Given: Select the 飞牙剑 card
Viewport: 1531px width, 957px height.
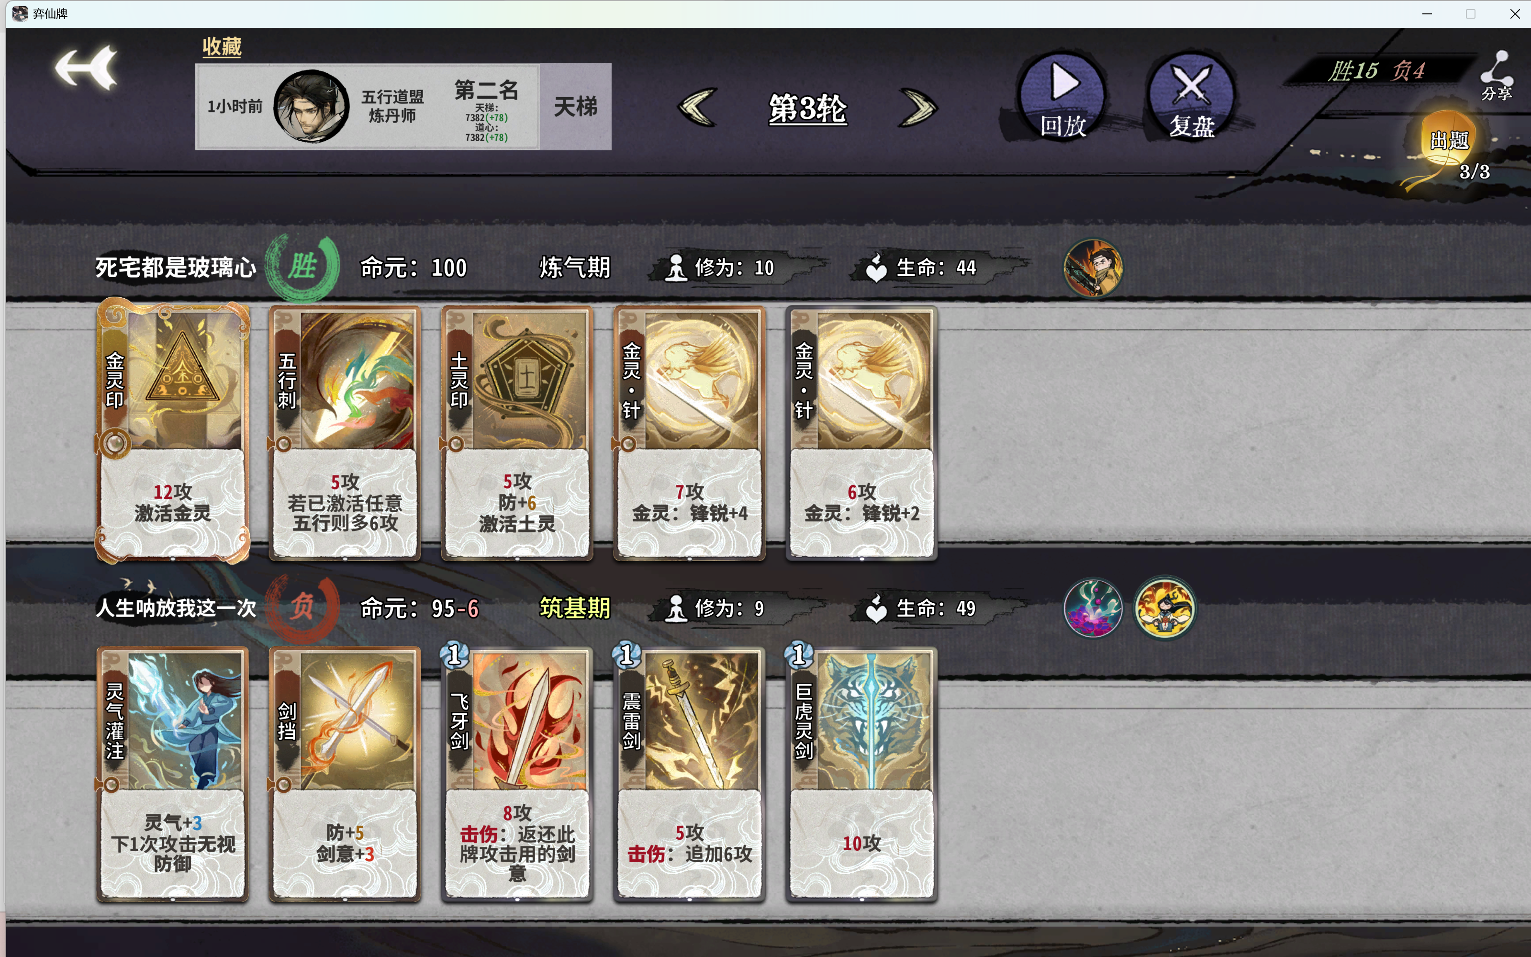Looking at the screenshot, I should [517, 774].
